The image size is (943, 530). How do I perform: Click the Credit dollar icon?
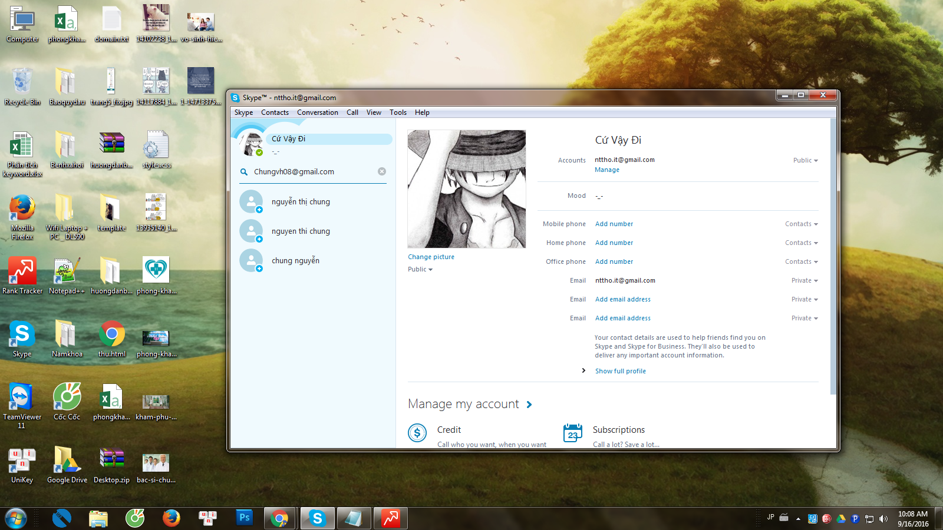coord(417,433)
